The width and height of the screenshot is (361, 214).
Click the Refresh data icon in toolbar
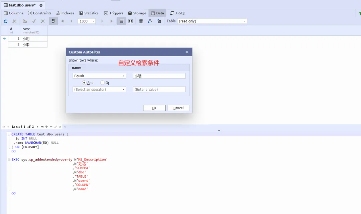5,21
